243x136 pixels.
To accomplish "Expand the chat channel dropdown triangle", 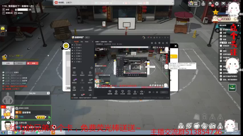I will point(48,56).
